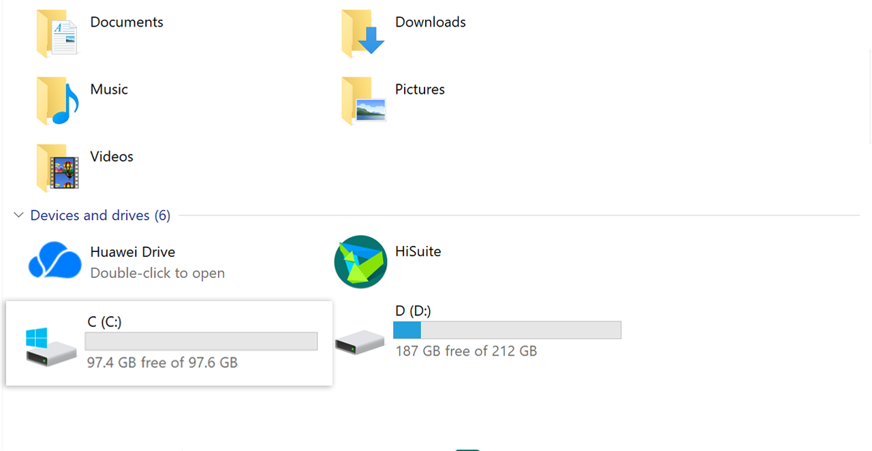872x451 pixels.
Task: Click the D drive storage usage bar
Action: tap(507, 330)
